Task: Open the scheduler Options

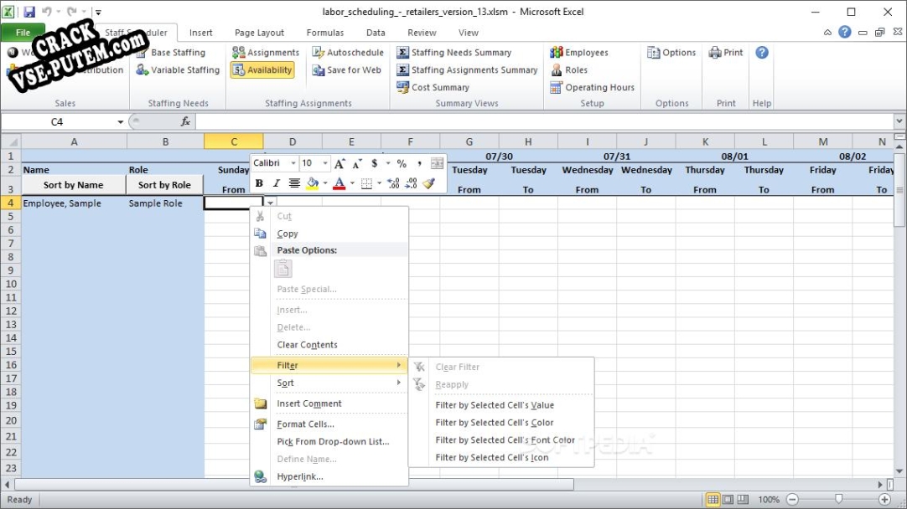Action: click(x=671, y=53)
